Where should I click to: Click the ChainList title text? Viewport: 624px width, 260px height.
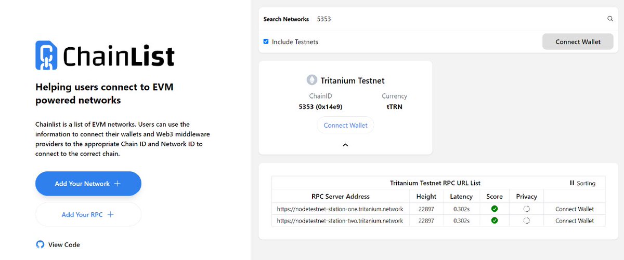[x=119, y=56]
